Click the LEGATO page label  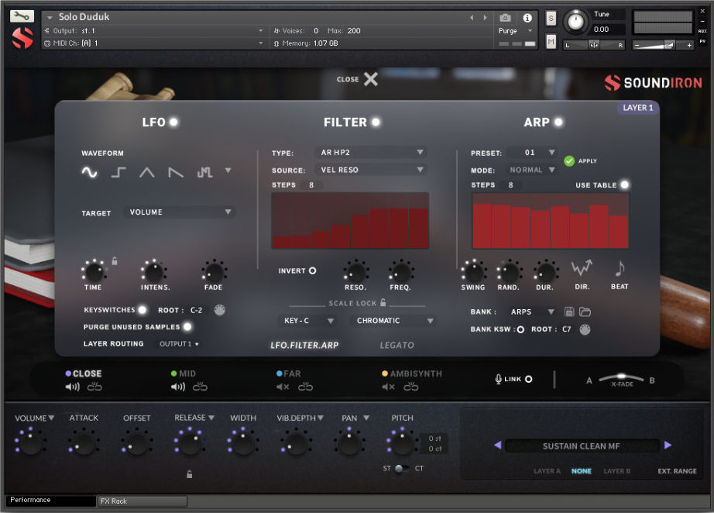coord(396,344)
